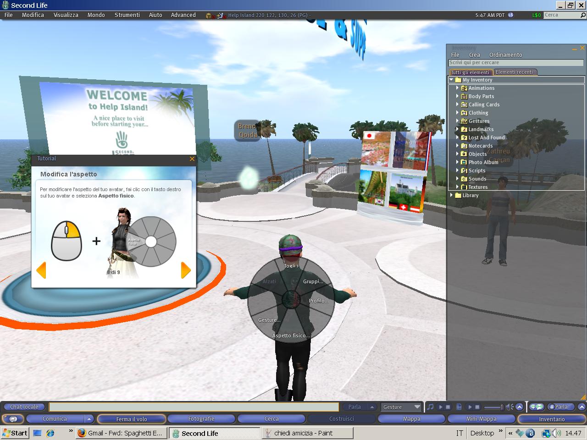Image resolution: width=587 pixels, height=440 pixels.
Task: Select the Gestures folder icon
Action: 464,121
